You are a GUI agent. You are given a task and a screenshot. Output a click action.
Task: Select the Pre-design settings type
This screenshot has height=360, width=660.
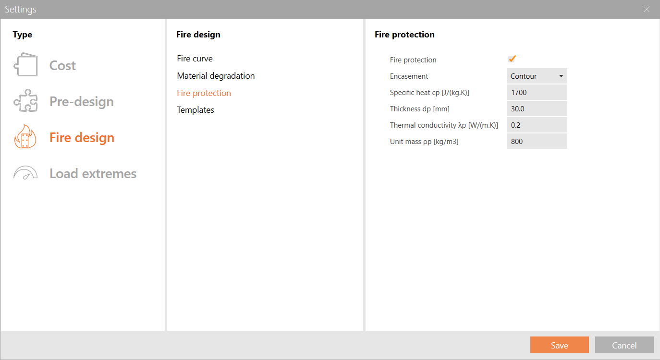point(82,101)
